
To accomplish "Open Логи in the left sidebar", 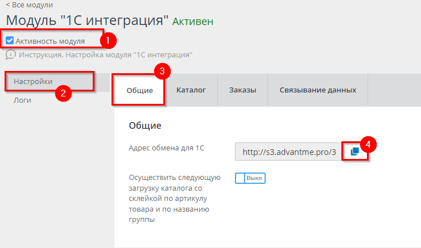I will coord(22,100).
